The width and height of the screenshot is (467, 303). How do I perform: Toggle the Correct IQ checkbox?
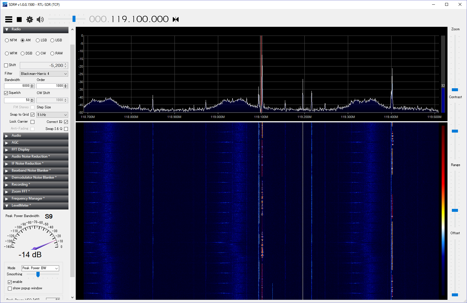pos(66,122)
